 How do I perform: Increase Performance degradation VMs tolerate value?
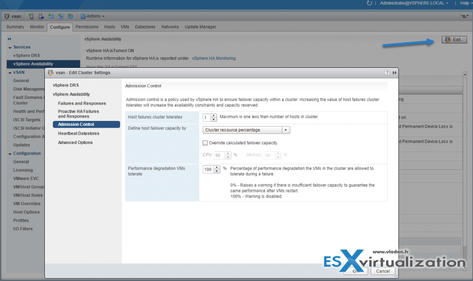point(217,167)
